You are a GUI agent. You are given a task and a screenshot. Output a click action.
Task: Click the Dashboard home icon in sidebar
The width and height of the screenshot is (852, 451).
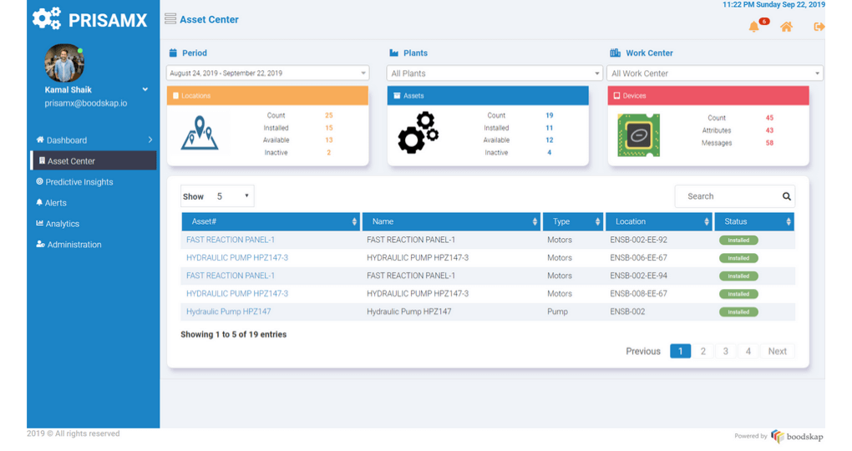pyautogui.click(x=39, y=139)
